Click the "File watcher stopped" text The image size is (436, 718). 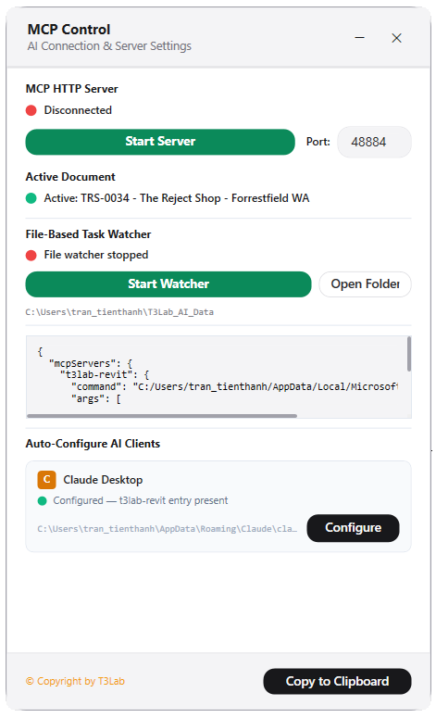point(96,255)
